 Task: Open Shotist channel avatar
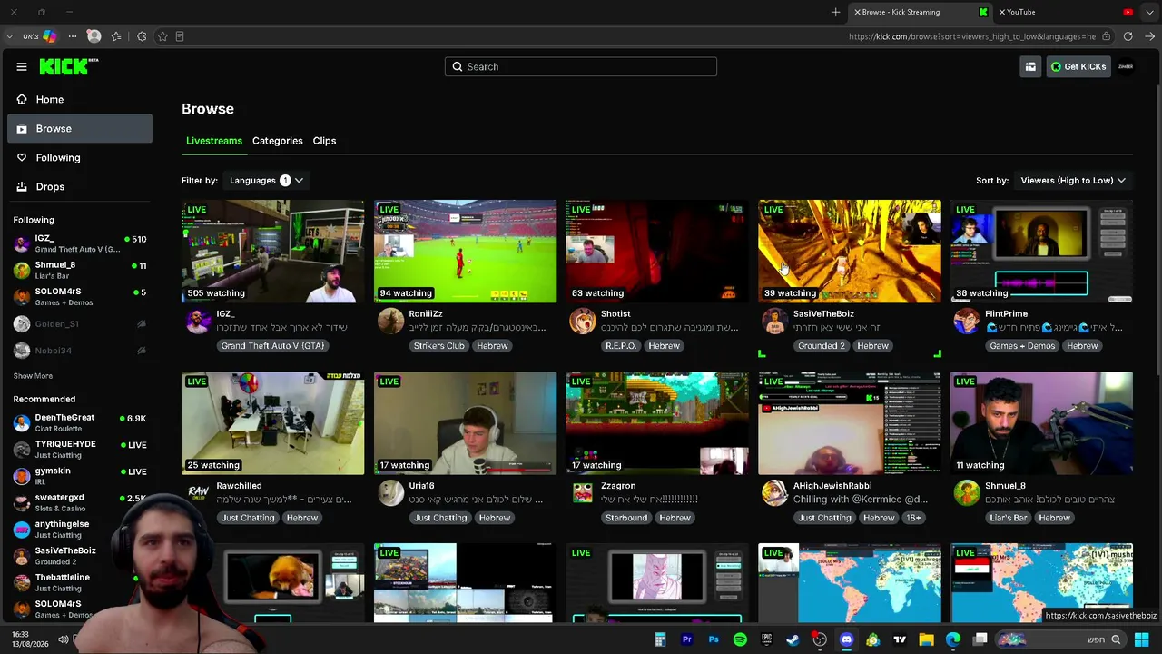point(583,322)
